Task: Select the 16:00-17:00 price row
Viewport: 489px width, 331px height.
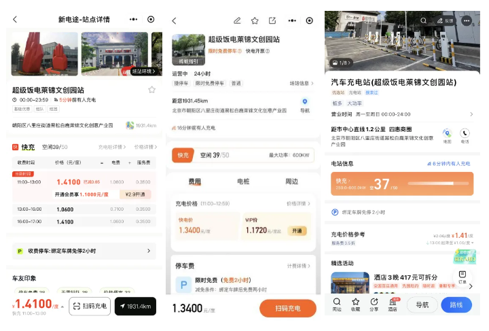Action: pyautogui.click(x=84, y=222)
